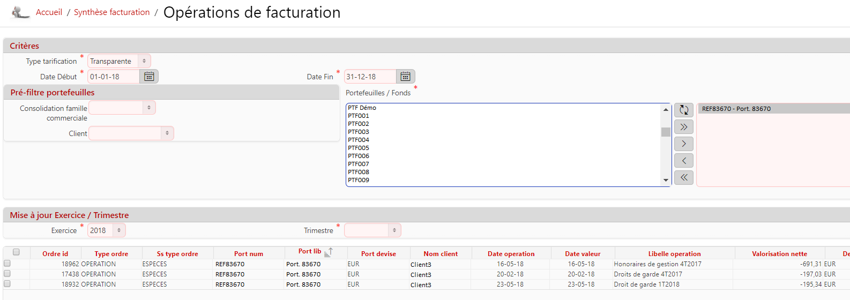850x300 pixels.
Task: Click the home logo icon beside Accueil
Action: pos(20,12)
